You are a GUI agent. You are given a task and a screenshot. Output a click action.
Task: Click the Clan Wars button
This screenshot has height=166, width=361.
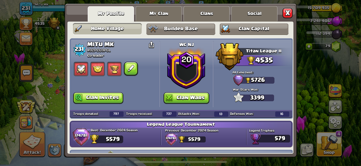[186, 98]
